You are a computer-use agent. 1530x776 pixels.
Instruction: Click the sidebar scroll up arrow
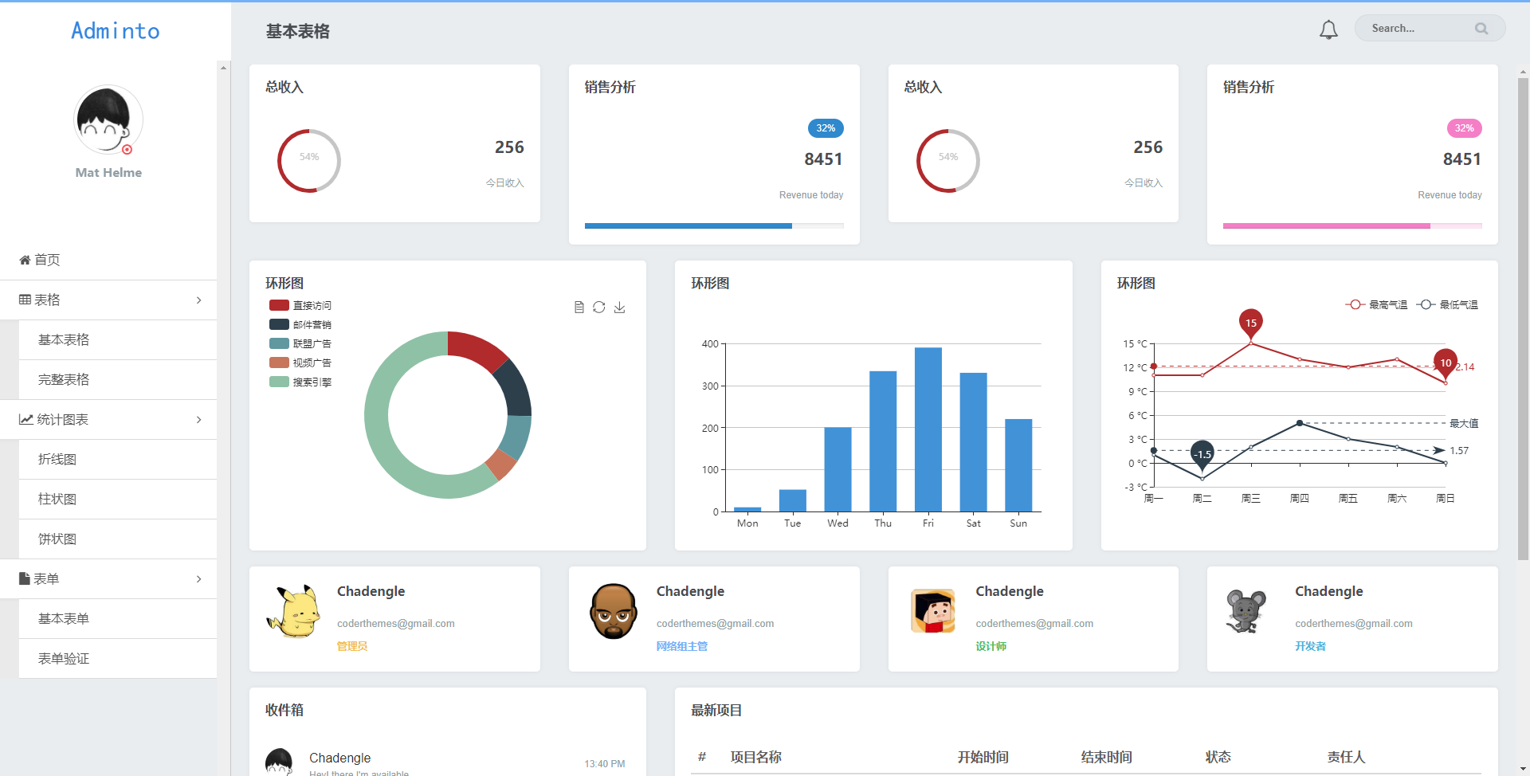click(x=223, y=68)
